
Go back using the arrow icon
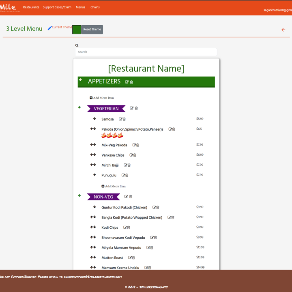(283, 30)
